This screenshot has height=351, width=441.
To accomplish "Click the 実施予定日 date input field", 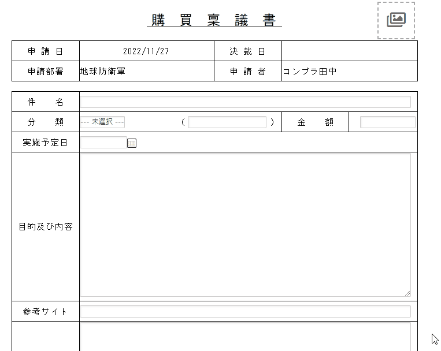I will tap(103, 143).
